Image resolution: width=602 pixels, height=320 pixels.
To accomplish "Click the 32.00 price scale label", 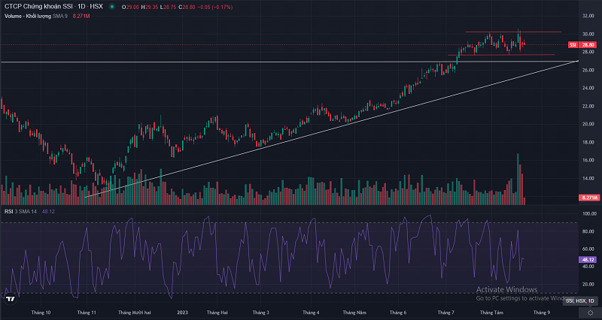I will [588, 16].
